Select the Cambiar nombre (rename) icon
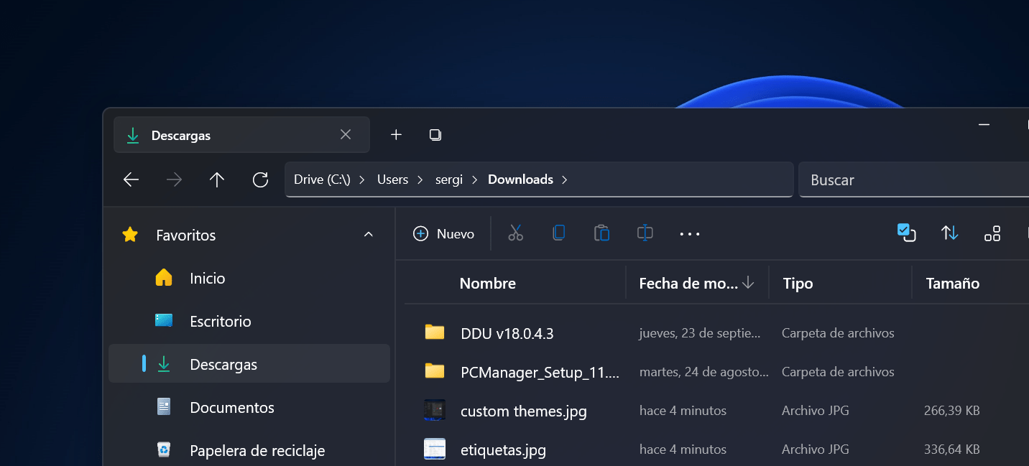Screen dimensions: 1029x466 tap(645, 233)
